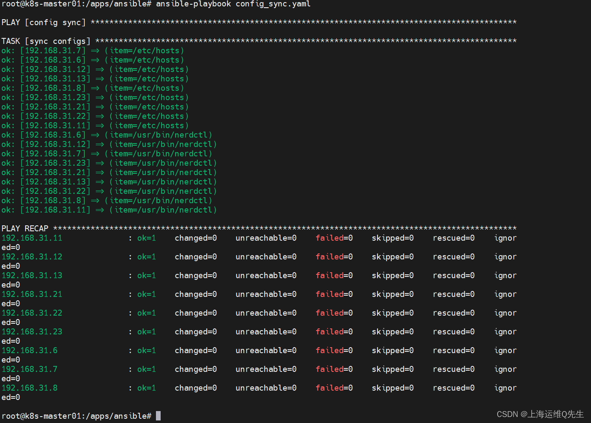
Task: Click the /usr/bin/nerdctl ok line for 192.168.31.22
Action: (109, 191)
